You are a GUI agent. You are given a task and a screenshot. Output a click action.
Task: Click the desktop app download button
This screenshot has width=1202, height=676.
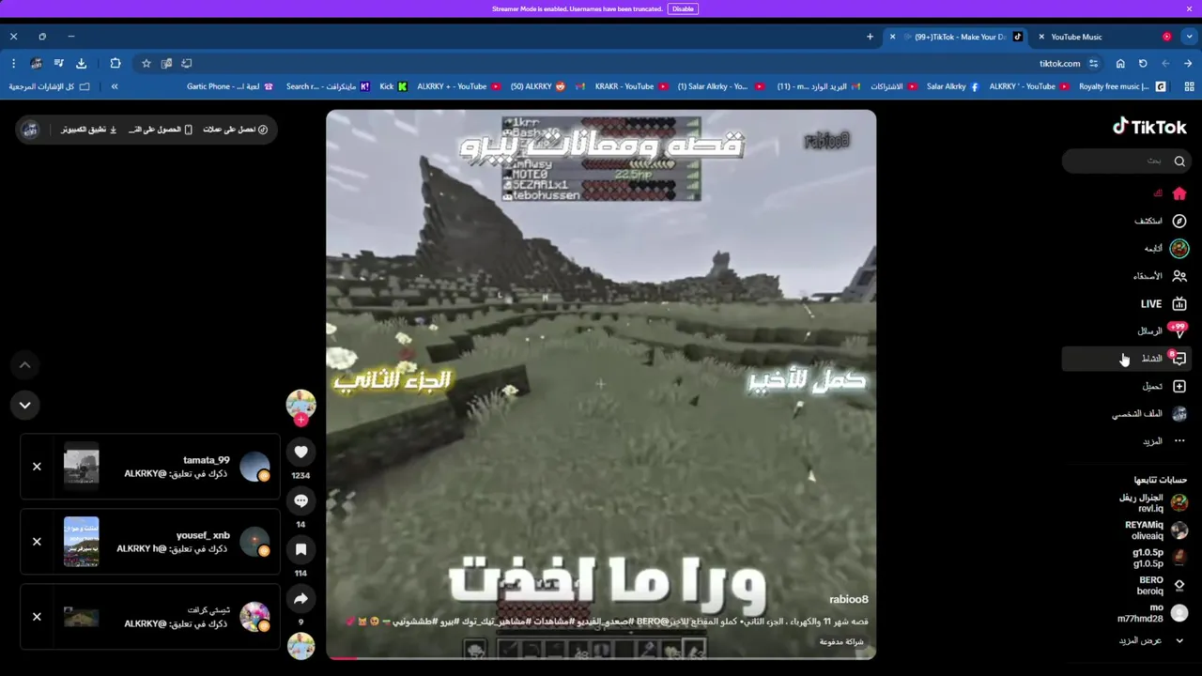tap(89, 130)
